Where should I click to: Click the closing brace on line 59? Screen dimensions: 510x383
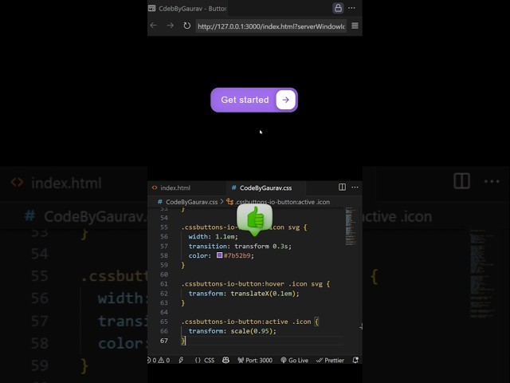tap(182, 265)
